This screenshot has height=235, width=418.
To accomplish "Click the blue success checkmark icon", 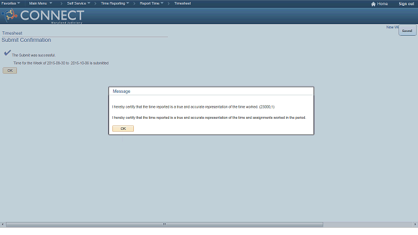I will 7,53.
